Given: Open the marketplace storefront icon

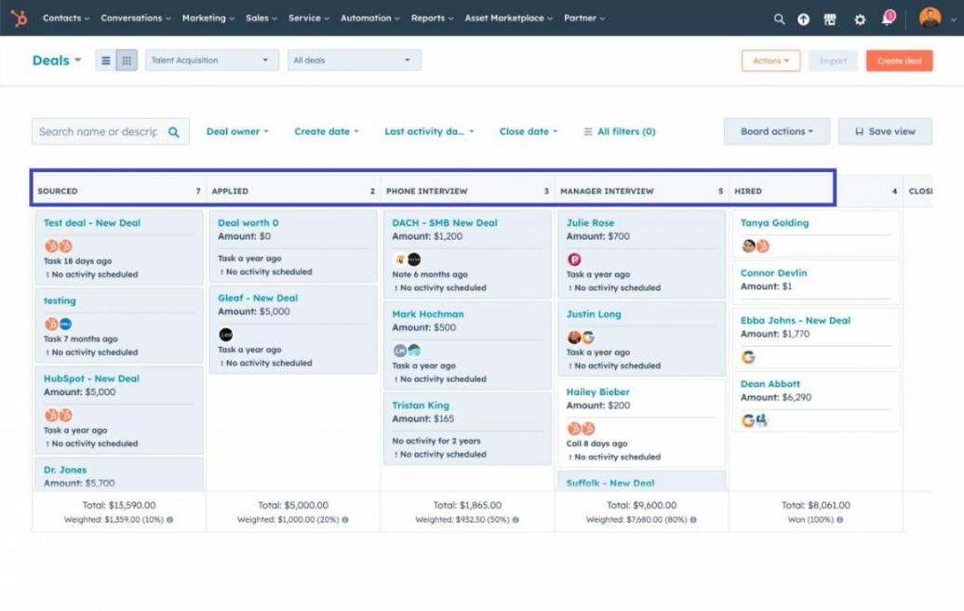Looking at the screenshot, I should 830,19.
